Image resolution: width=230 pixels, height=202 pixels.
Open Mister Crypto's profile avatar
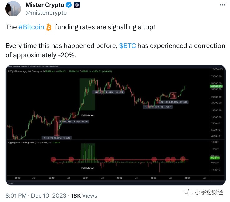click(x=13, y=9)
